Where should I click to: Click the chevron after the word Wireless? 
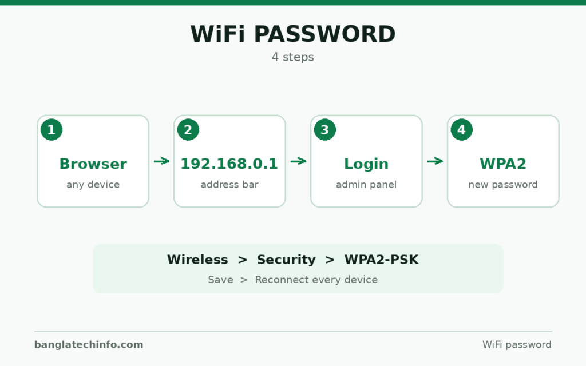pyautogui.click(x=243, y=260)
